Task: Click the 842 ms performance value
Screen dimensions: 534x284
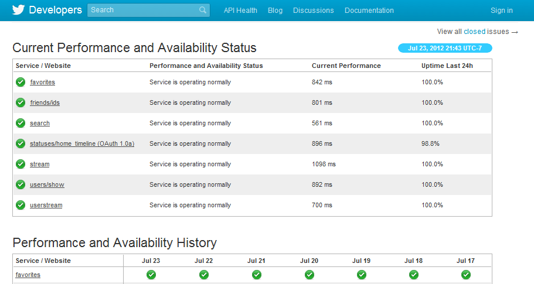Action: [322, 82]
